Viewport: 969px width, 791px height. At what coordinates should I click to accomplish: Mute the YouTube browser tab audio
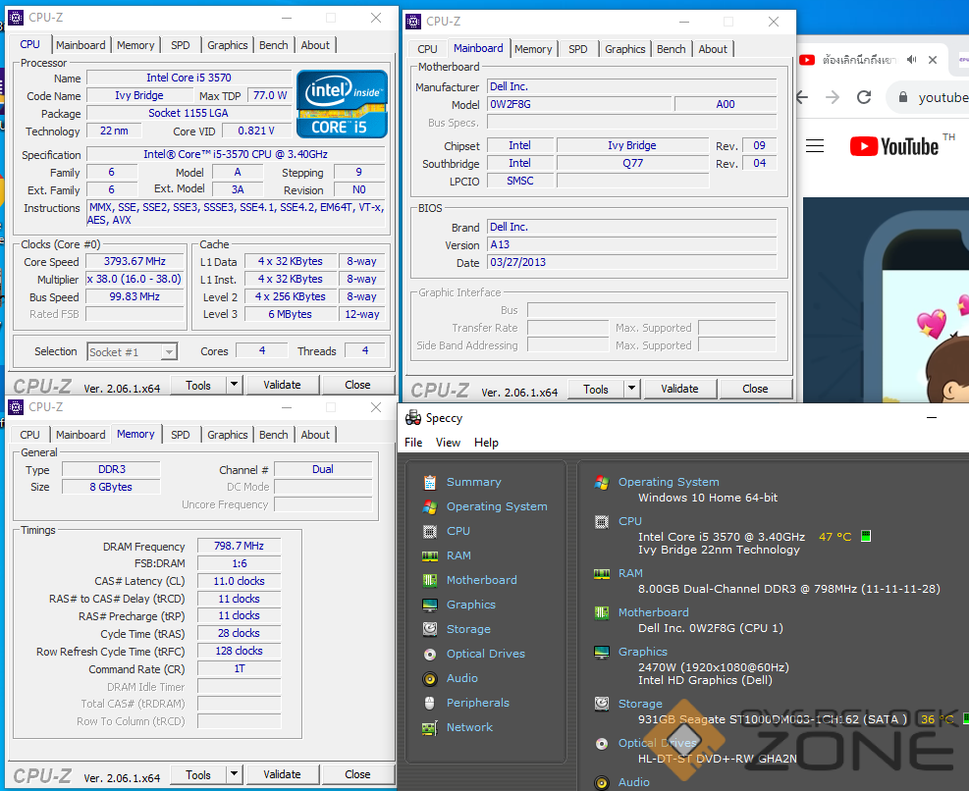pyautogui.click(x=912, y=60)
